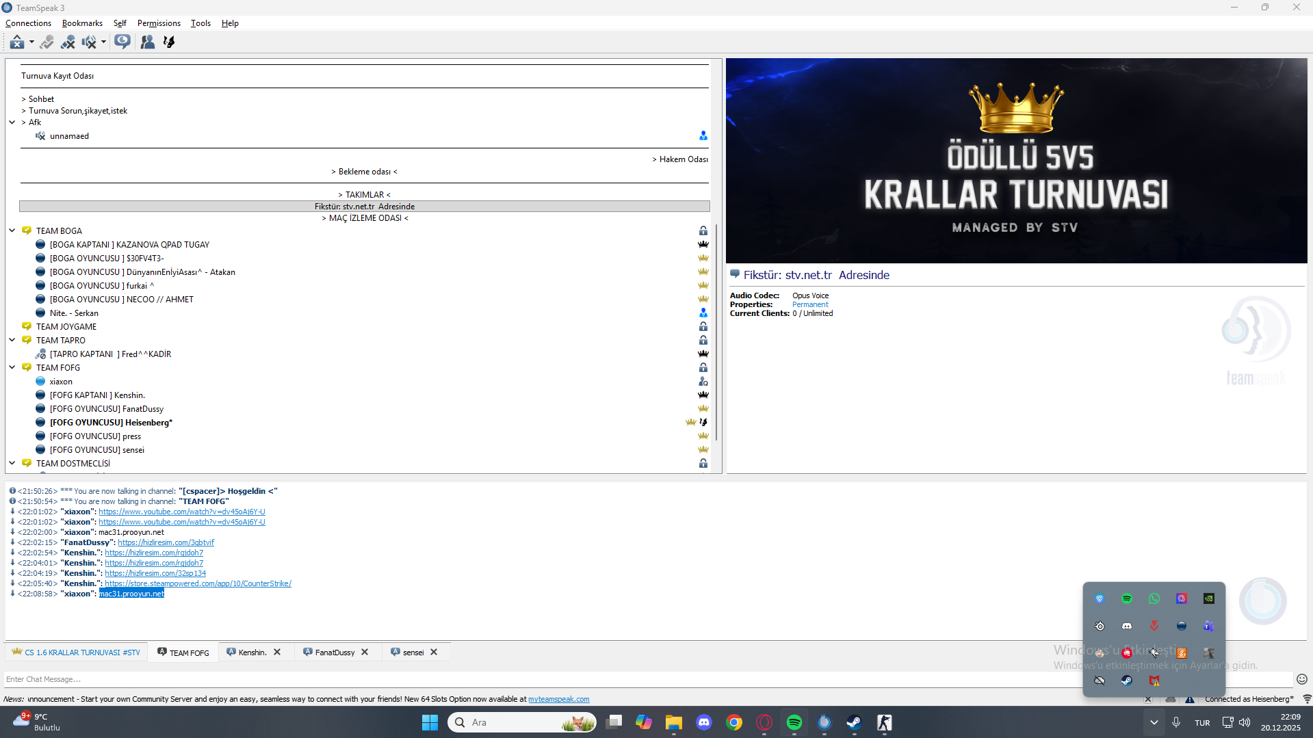Select the Hakem Odası channel
Image resolution: width=1313 pixels, height=738 pixels.
[x=680, y=159]
